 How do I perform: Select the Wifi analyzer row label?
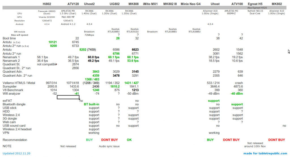tap(12, 93)
